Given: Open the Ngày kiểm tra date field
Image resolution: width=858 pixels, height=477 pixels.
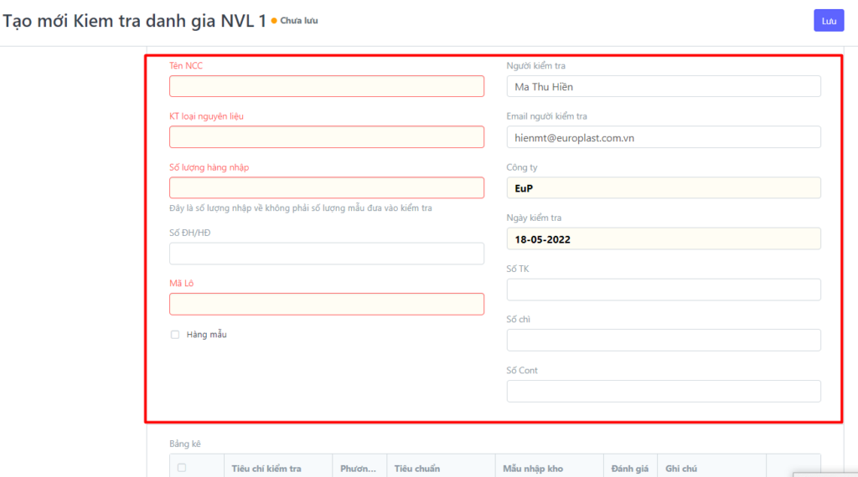Looking at the screenshot, I should [663, 238].
